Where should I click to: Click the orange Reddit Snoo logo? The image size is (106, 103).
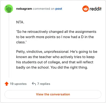click(x=85, y=9)
